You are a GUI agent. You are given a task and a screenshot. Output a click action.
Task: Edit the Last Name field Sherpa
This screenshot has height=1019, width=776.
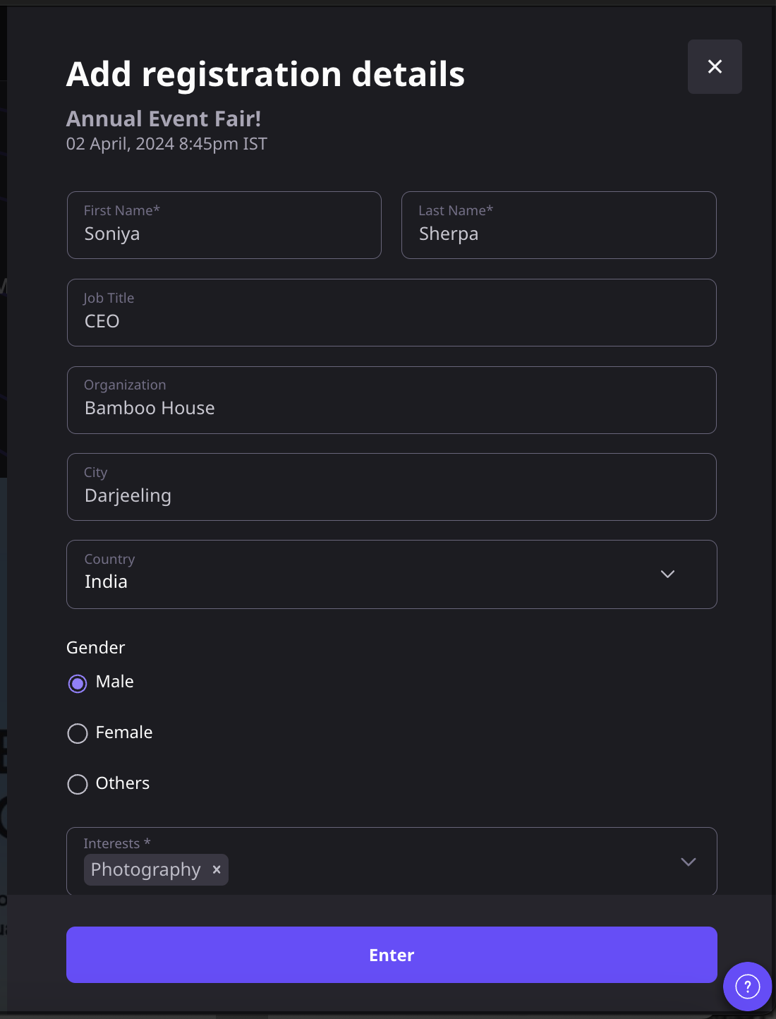pyautogui.click(x=559, y=225)
